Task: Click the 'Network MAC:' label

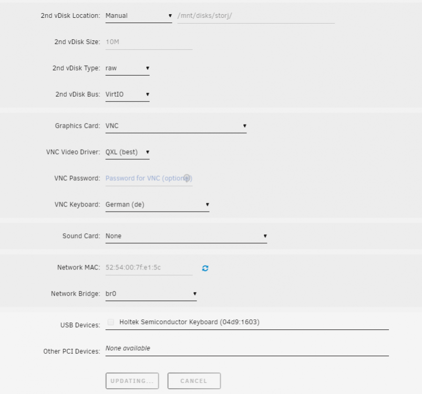Action: point(79,267)
